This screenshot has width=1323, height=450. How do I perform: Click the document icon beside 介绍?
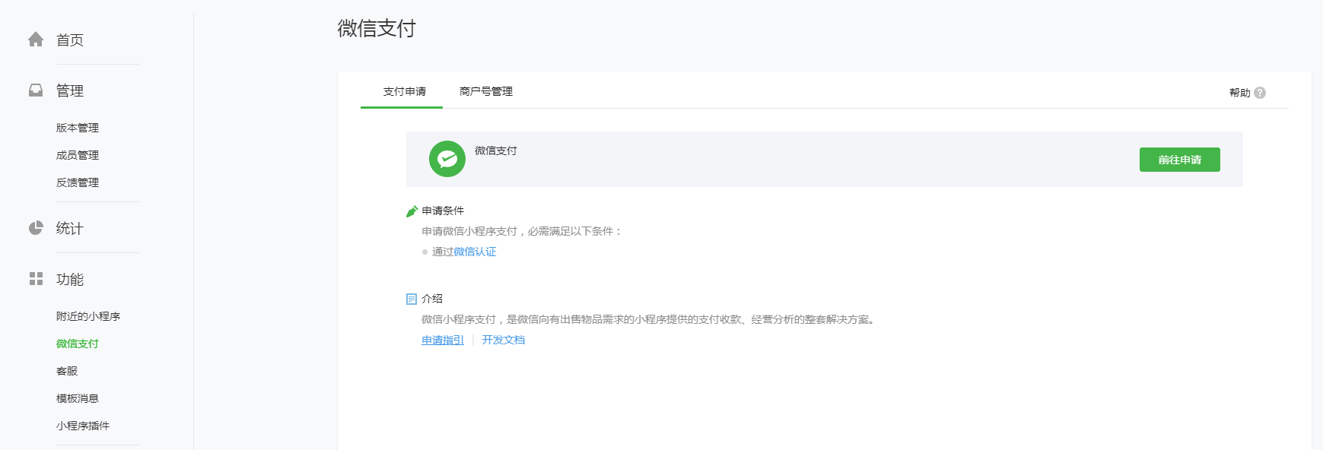[x=412, y=299]
